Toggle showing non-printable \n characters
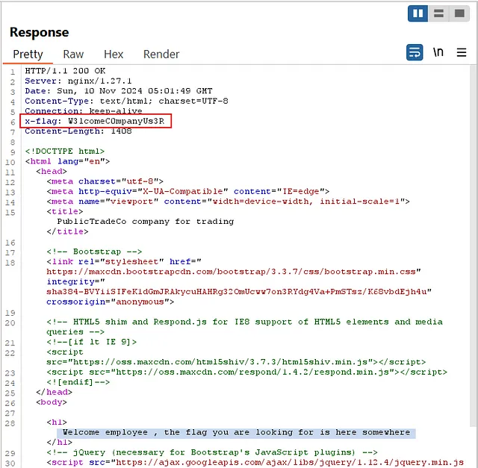The height and width of the screenshot is (468, 478). [x=438, y=52]
